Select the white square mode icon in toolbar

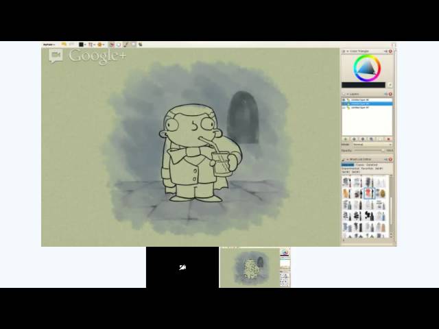[x=133, y=45]
